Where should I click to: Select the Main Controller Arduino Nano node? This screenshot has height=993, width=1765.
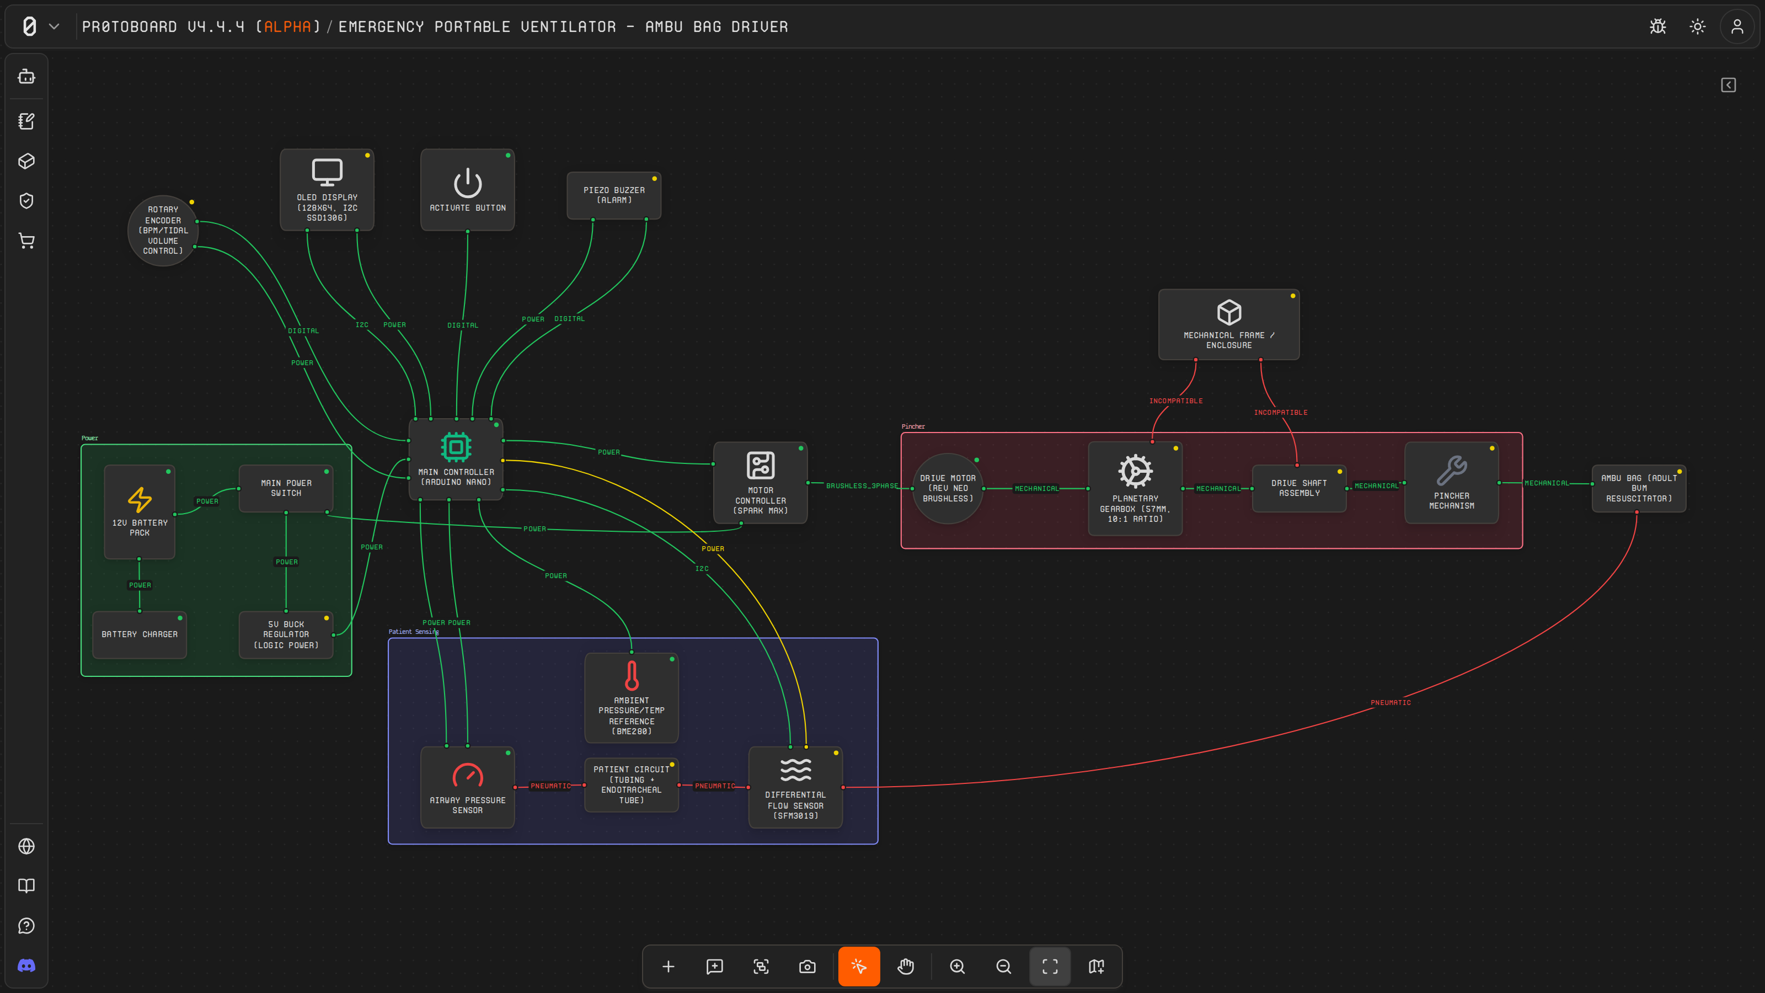(456, 459)
